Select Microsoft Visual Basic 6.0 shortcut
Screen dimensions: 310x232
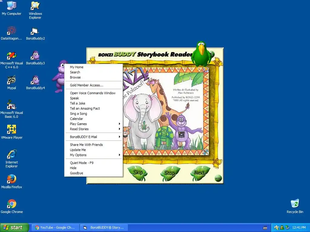coord(12,109)
